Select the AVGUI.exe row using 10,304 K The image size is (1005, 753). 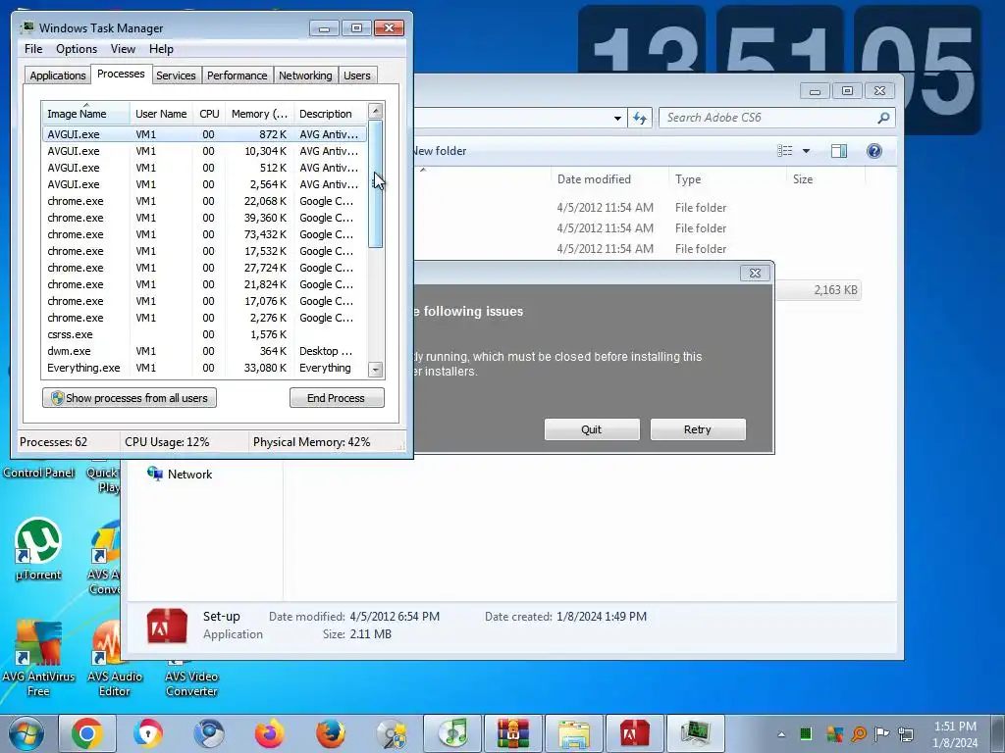(x=204, y=151)
